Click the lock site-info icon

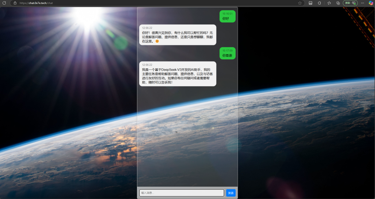pyautogui.click(x=15, y=3)
